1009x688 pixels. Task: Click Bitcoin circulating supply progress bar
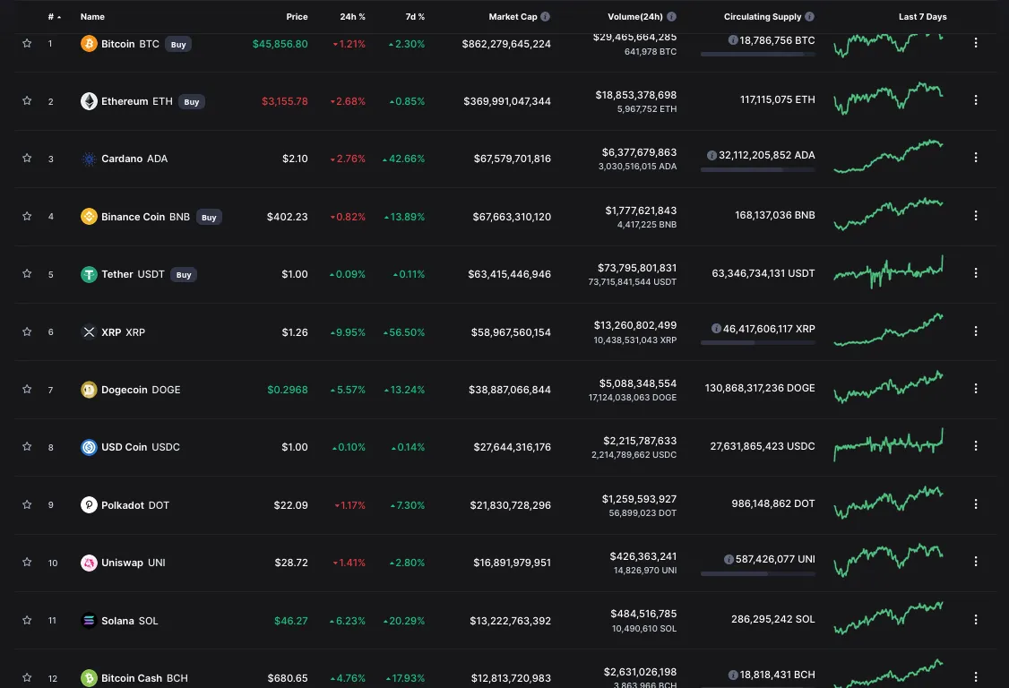click(x=757, y=55)
